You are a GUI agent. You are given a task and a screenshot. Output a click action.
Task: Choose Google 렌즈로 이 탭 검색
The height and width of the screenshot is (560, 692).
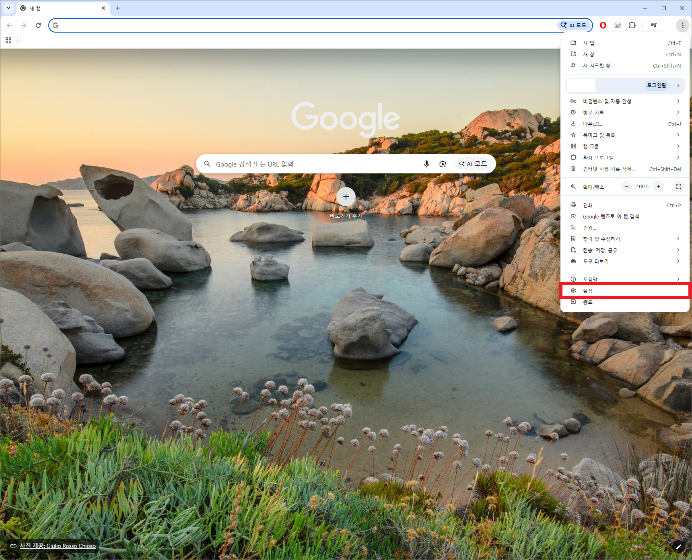(x=625, y=216)
